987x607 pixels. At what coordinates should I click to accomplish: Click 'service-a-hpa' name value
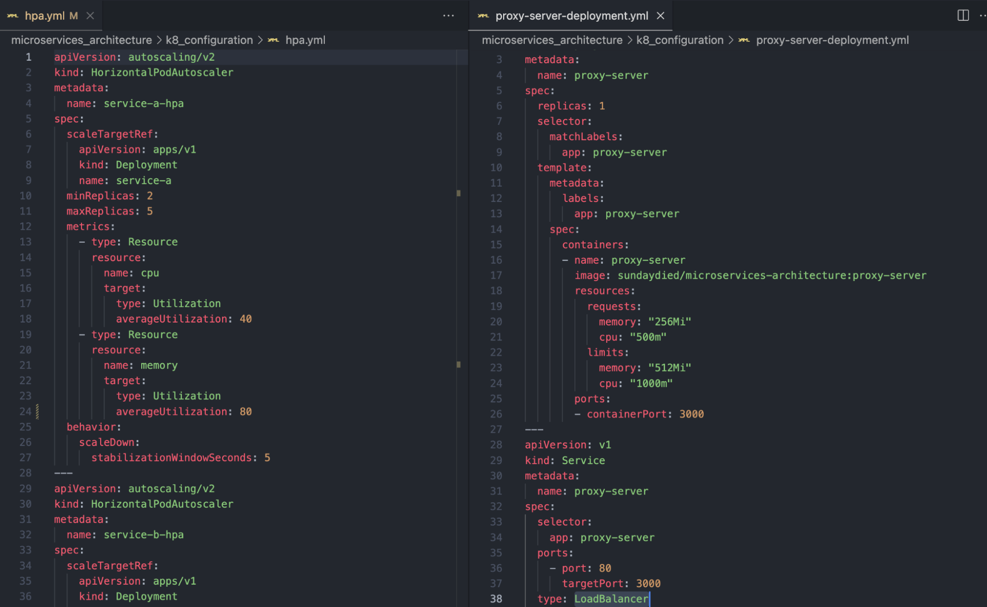pyautogui.click(x=144, y=103)
